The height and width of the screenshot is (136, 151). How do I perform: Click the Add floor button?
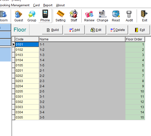(x=74, y=30)
